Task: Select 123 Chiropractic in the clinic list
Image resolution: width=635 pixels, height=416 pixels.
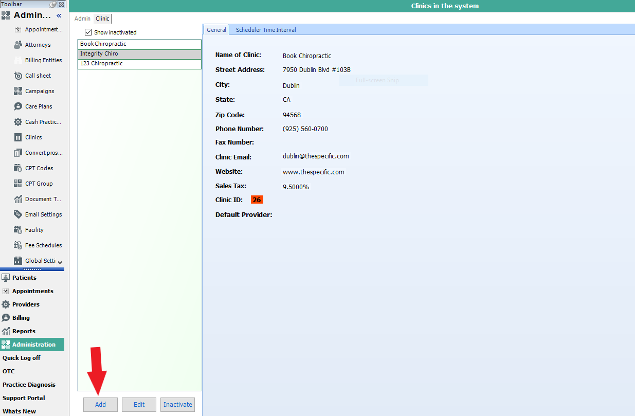Action: click(139, 64)
